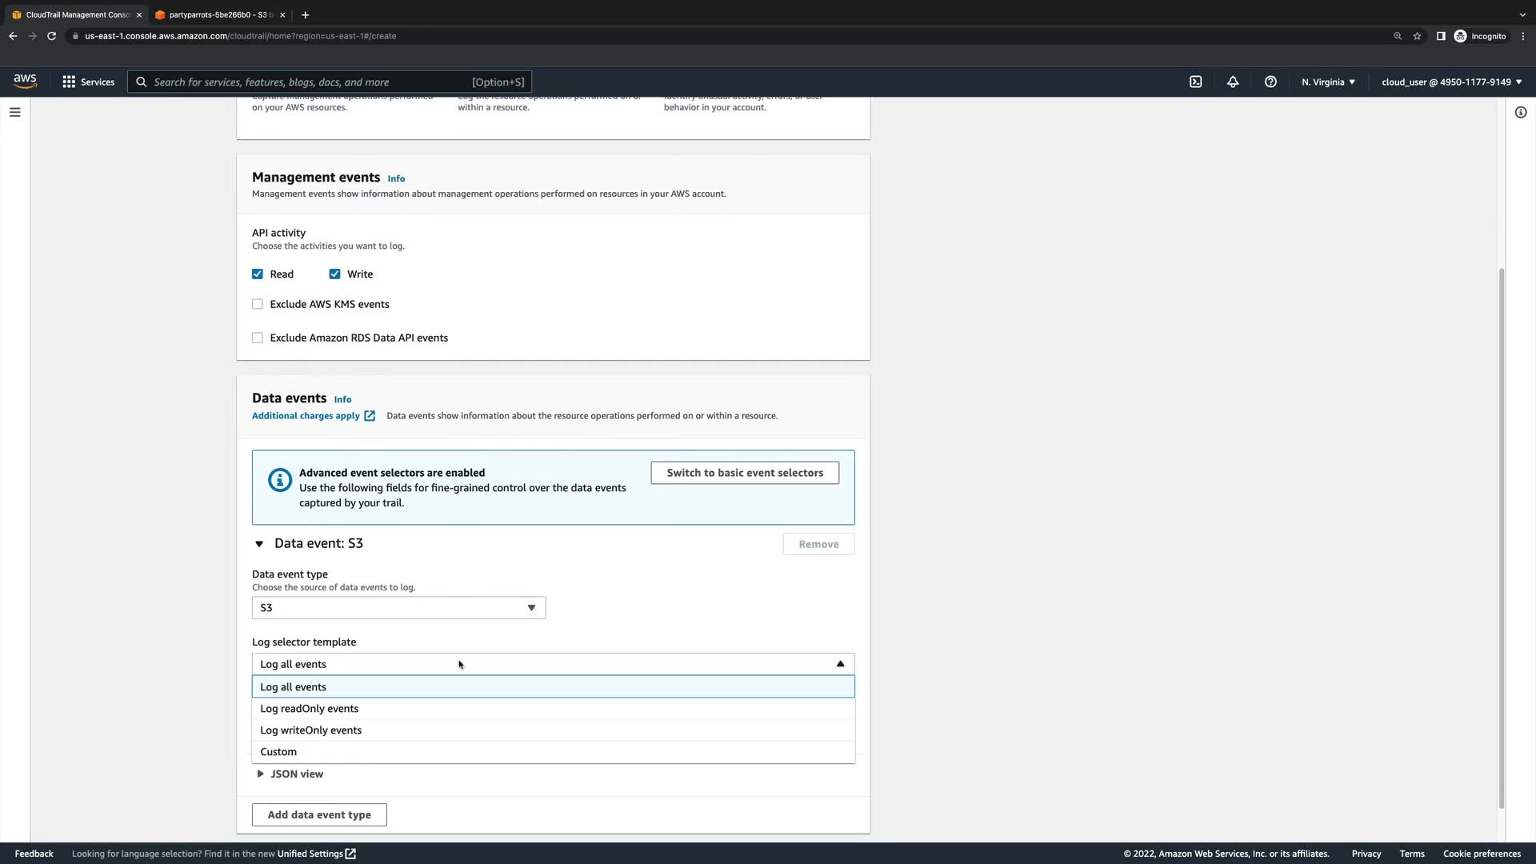Open AWS CloudShell icon in navbar

click(1195, 82)
